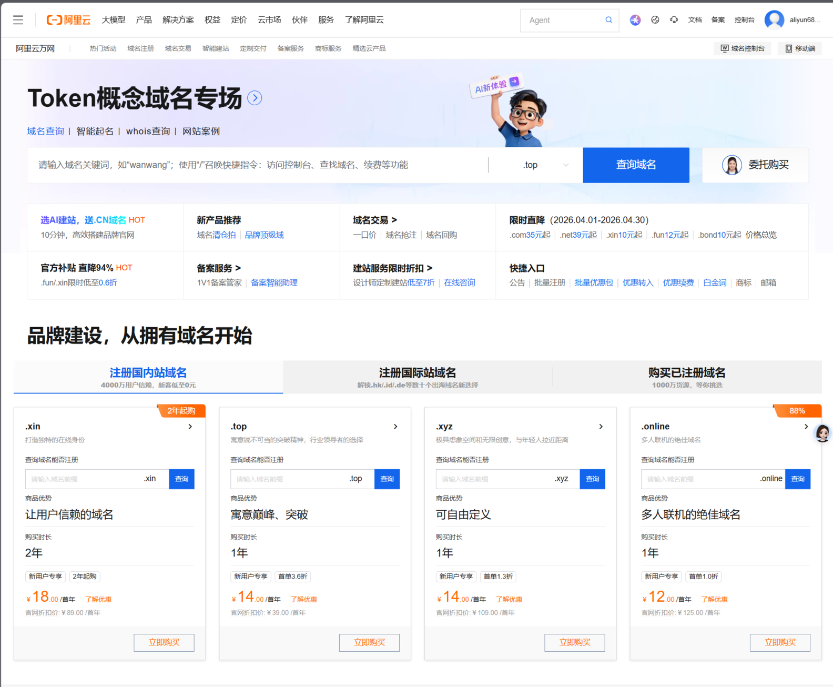Expand the 建站服务限时折扣 > section
833x687 pixels.
point(393,268)
